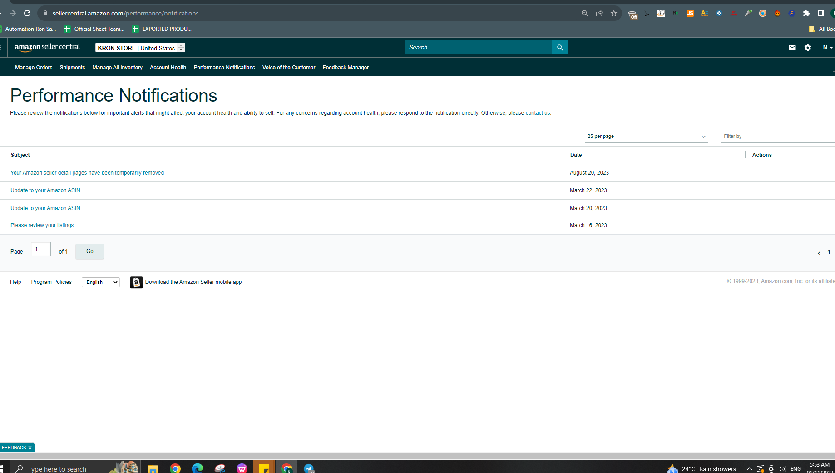Click the page number input box
Viewport: 835px width, 473px height.
[41, 249]
